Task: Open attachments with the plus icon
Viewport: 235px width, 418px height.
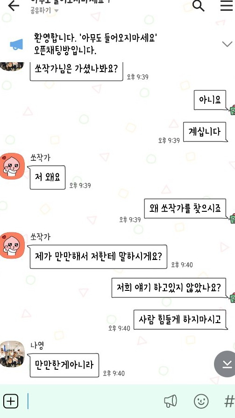Action: [11, 401]
